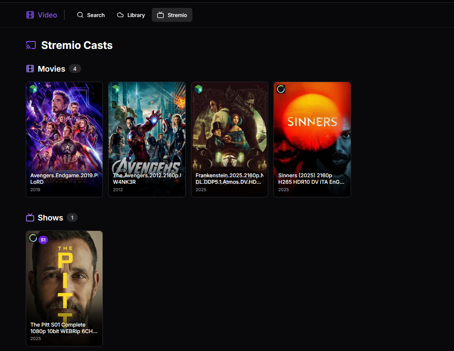Click the purple S1 season badge
Image resolution: width=454 pixels, height=351 pixels.
[43, 240]
